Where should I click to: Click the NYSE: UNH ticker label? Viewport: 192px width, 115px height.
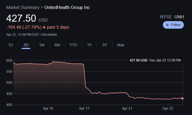coord(172,17)
